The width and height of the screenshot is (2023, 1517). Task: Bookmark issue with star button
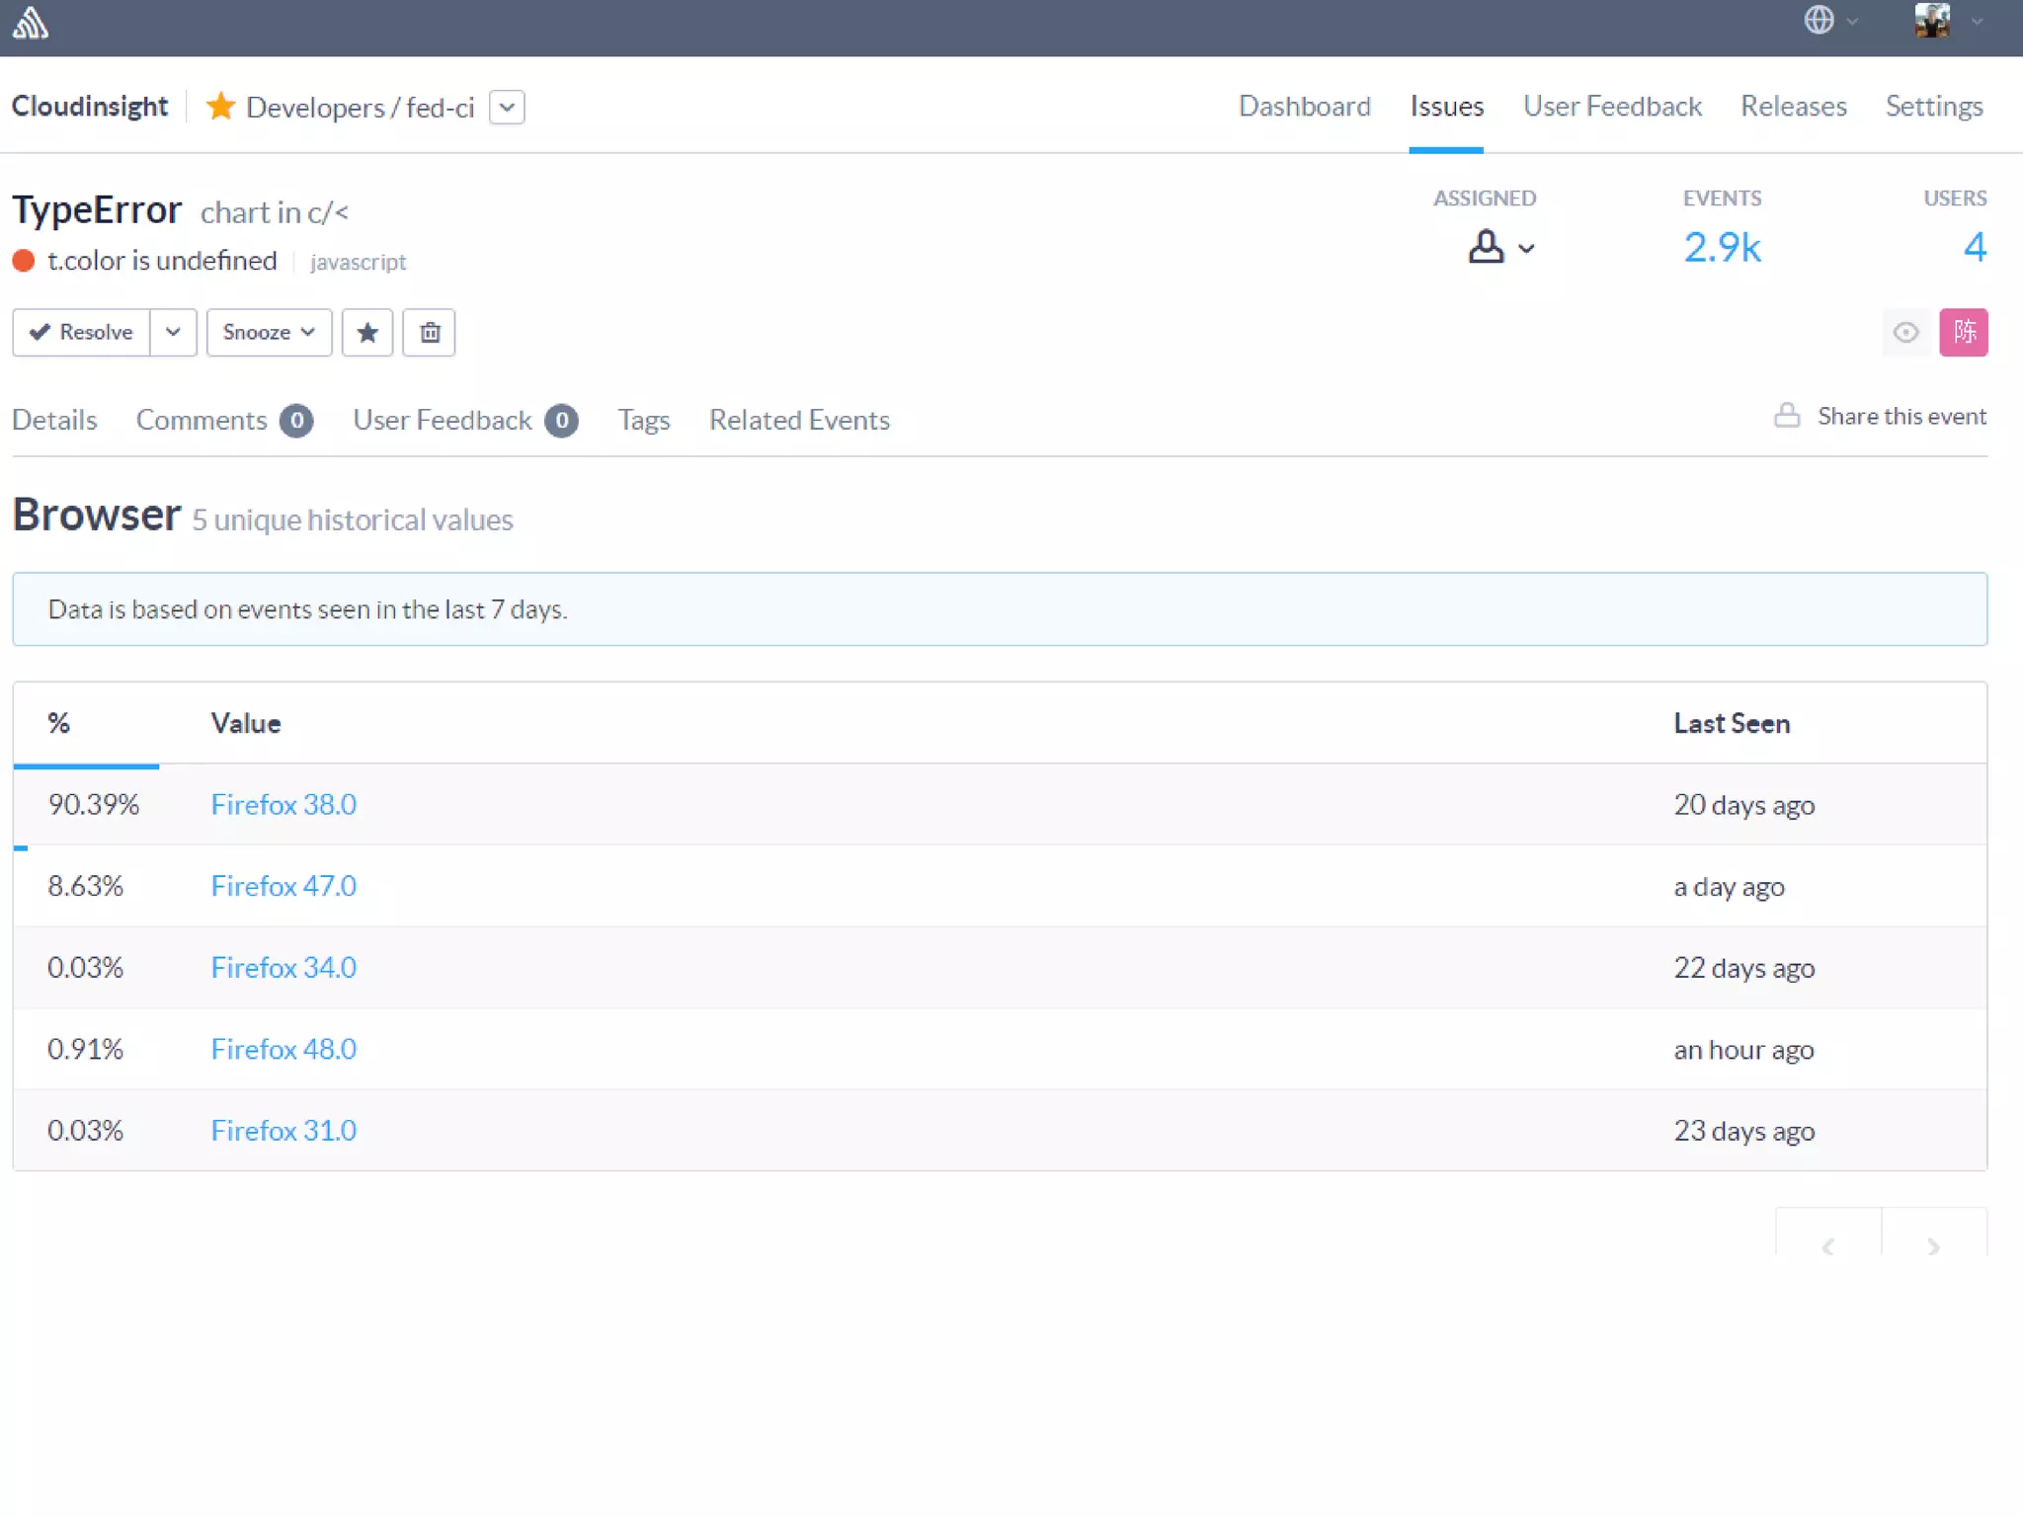[367, 332]
